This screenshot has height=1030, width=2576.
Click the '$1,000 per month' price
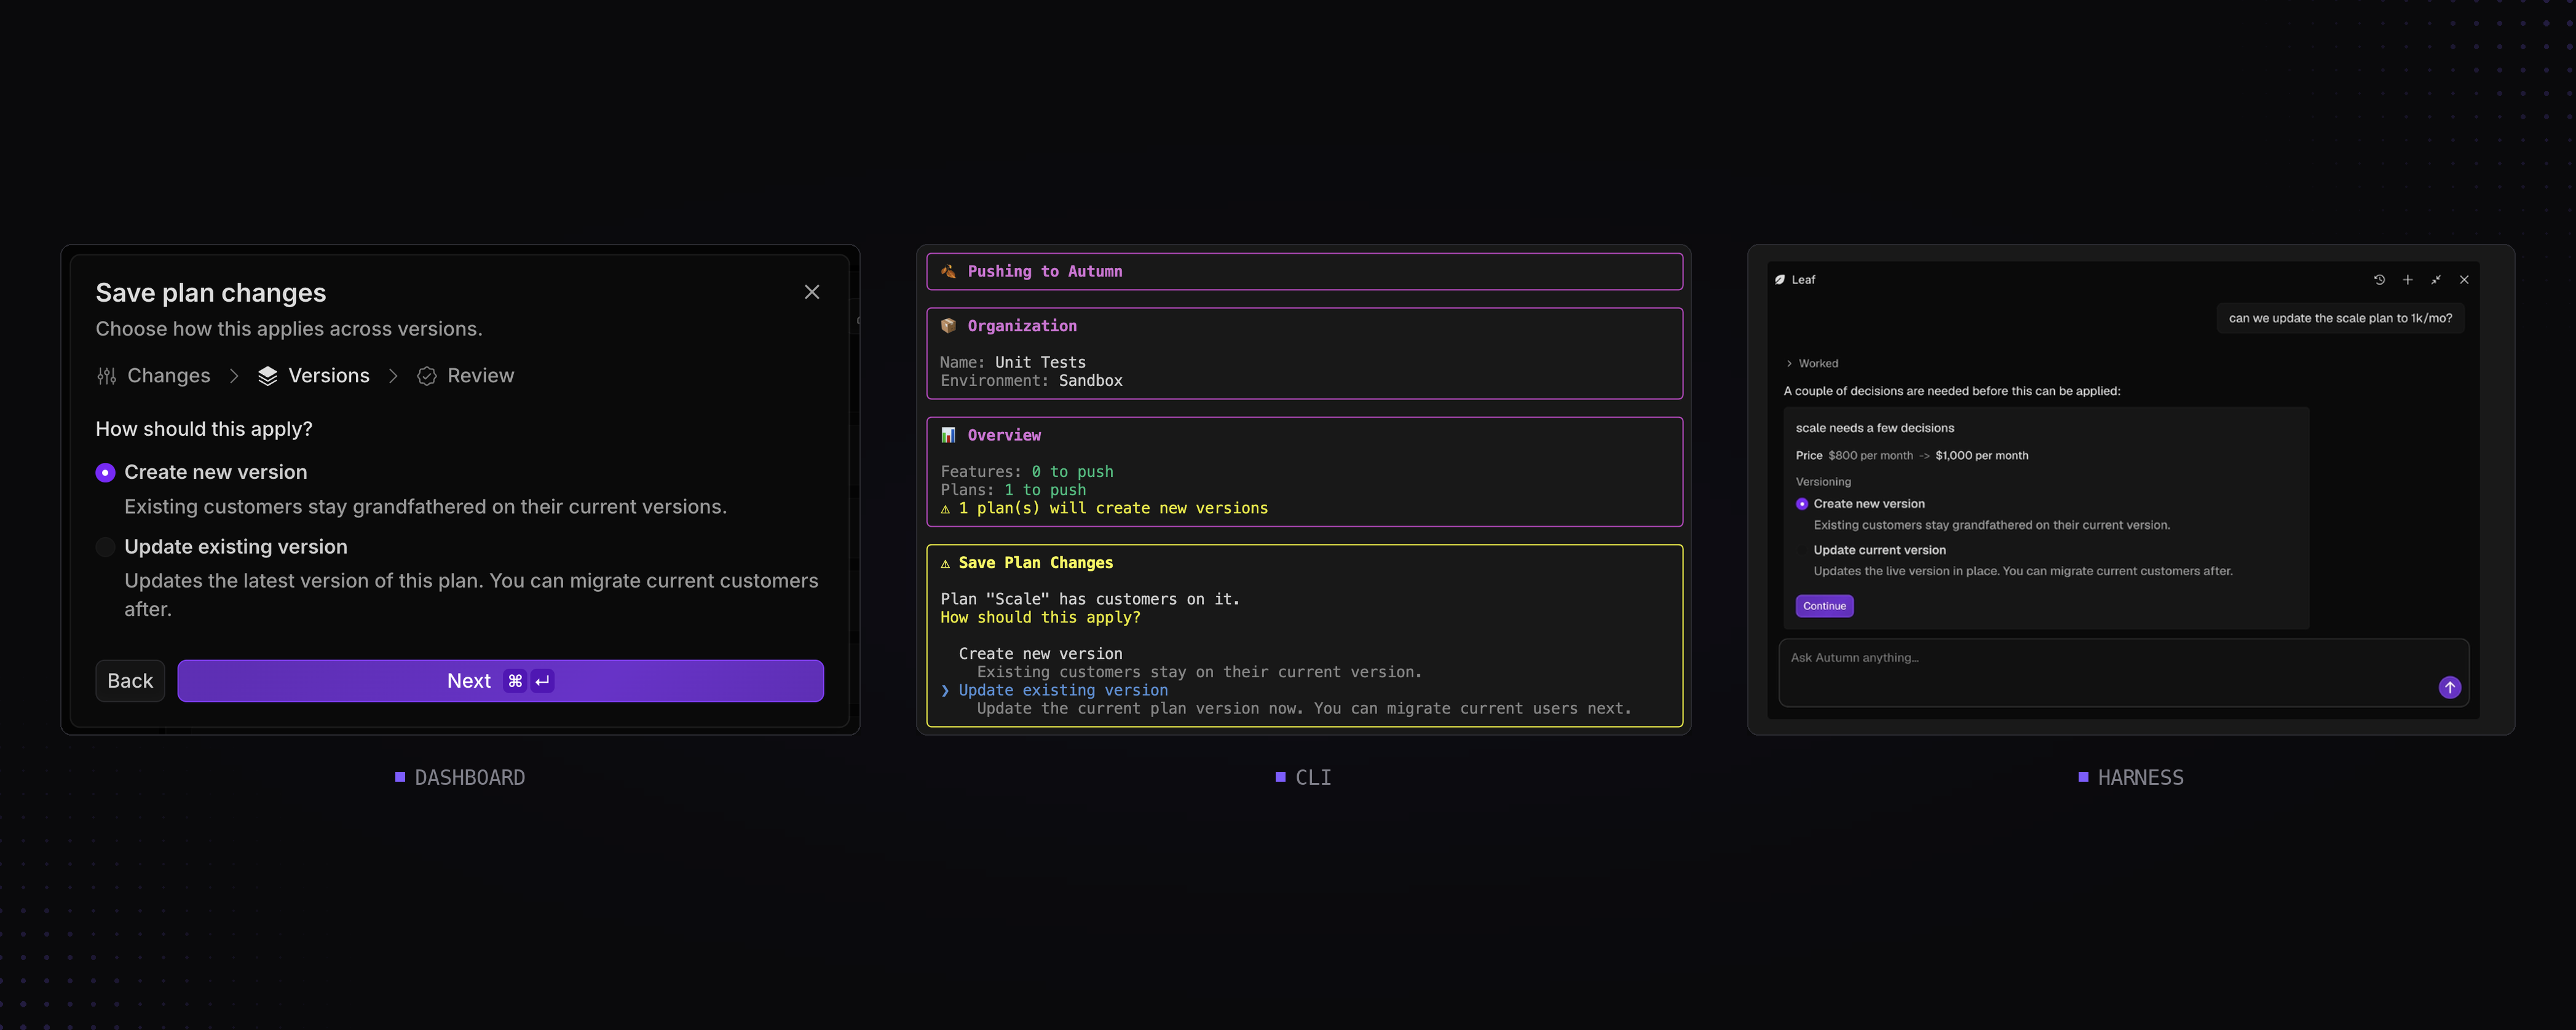point(1981,455)
